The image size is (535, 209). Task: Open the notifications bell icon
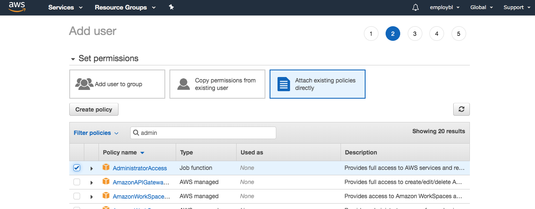[415, 7]
